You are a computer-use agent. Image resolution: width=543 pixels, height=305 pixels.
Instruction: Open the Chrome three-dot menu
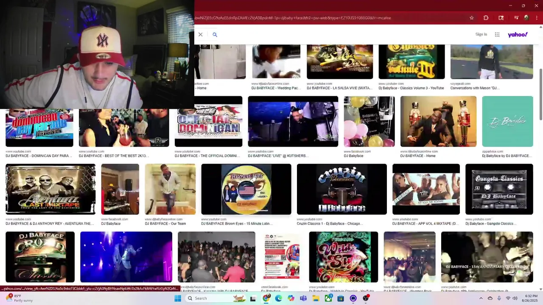tap(537, 18)
